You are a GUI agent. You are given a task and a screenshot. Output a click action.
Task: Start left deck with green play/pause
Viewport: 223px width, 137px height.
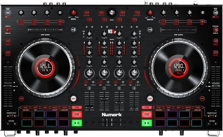(77, 123)
